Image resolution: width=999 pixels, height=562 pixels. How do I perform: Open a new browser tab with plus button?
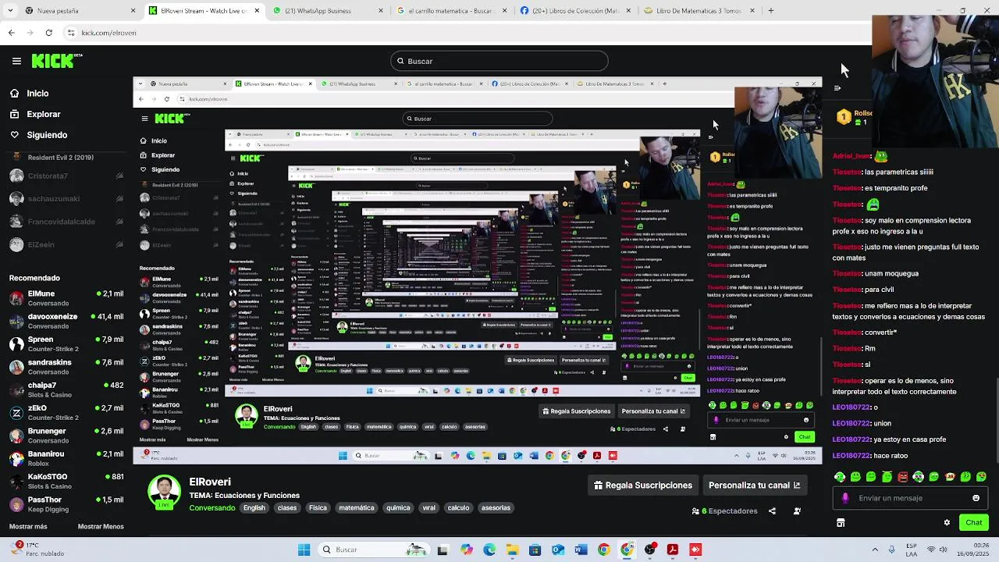click(771, 11)
